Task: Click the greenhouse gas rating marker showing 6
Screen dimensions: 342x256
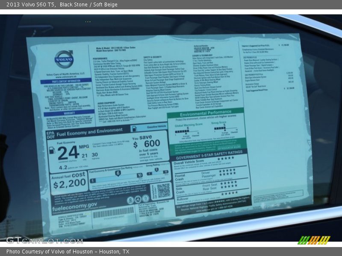Action: pos(118,173)
